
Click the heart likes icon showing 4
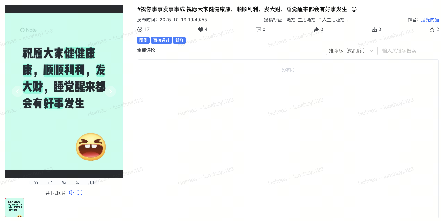tap(200, 30)
